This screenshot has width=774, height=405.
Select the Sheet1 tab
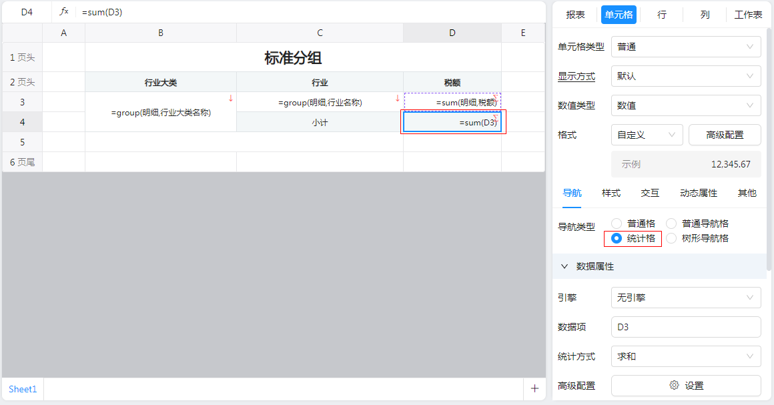[x=23, y=389]
